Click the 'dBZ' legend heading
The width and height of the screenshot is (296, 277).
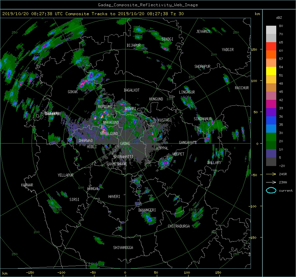coord(279,17)
